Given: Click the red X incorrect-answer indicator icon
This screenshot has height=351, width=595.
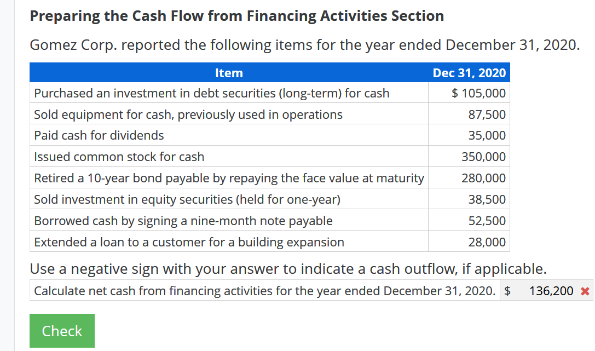Looking at the screenshot, I should pyautogui.click(x=585, y=291).
